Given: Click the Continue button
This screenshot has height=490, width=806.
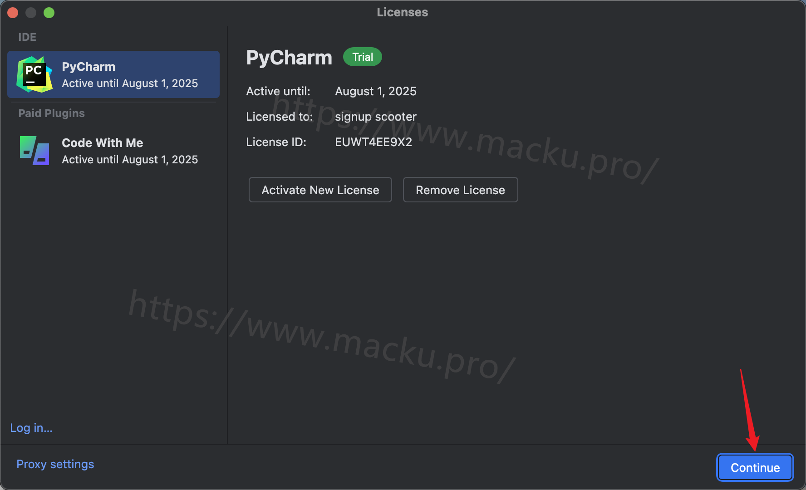Looking at the screenshot, I should pyautogui.click(x=755, y=467).
